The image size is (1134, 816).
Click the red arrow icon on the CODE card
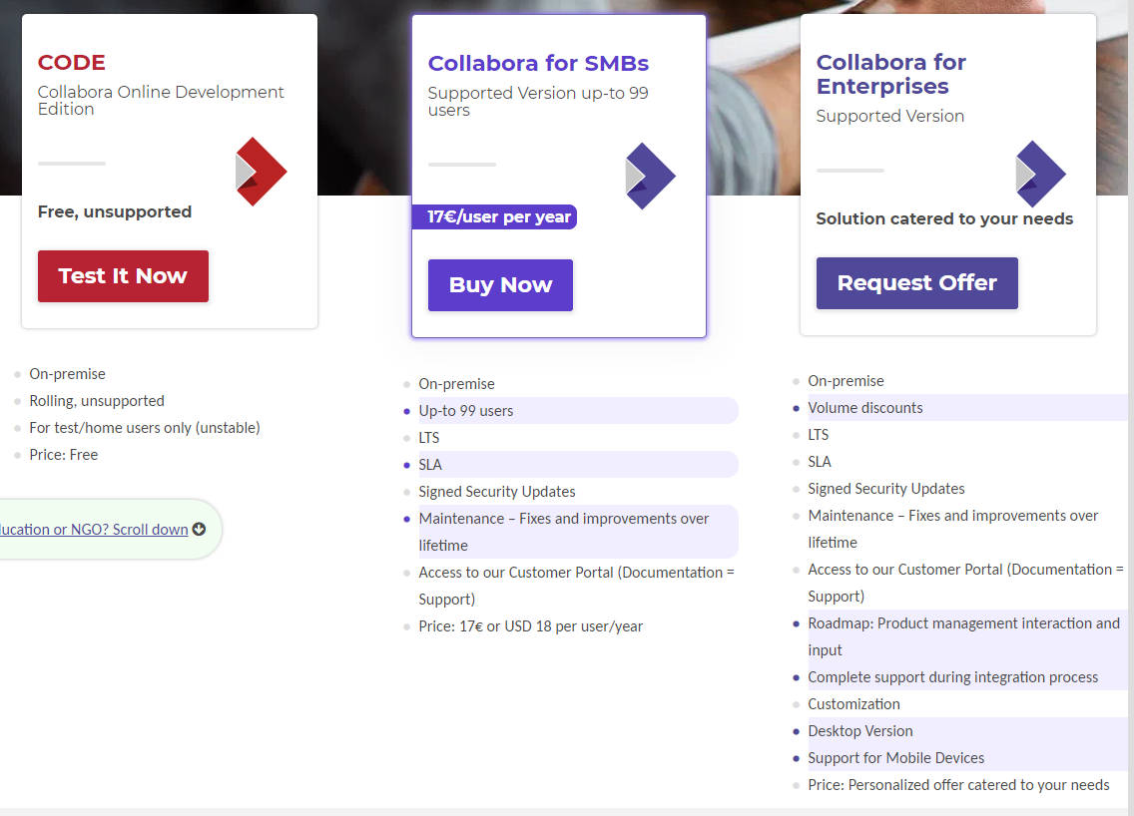(260, 172)
